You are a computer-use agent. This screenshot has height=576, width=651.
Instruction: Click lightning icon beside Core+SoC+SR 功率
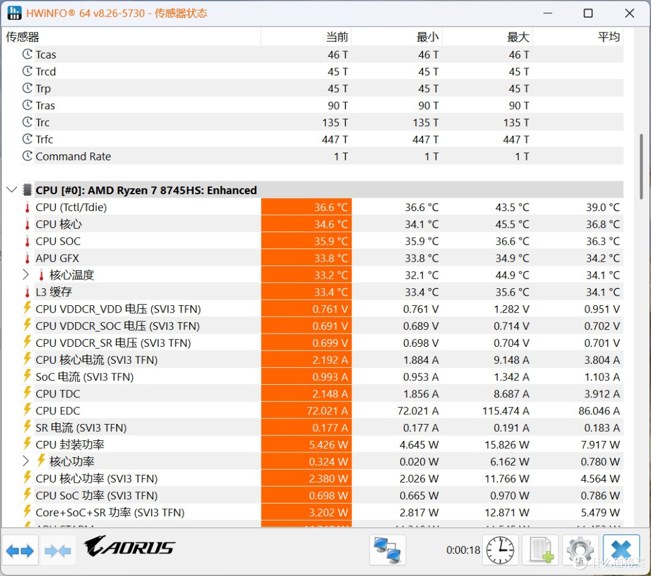point(27,511)
